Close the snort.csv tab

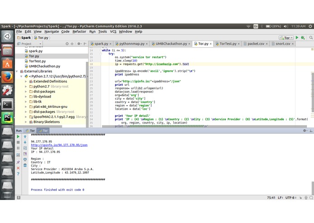click(293, 44)
